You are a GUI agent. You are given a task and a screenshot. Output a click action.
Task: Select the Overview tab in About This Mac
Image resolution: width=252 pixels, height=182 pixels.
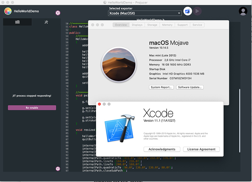pyautogui.click(x=121, y=25)
